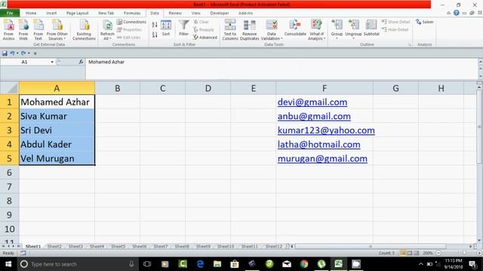Select column F header
The width and height of the screenshot is (483, 271).
[325, 89]
